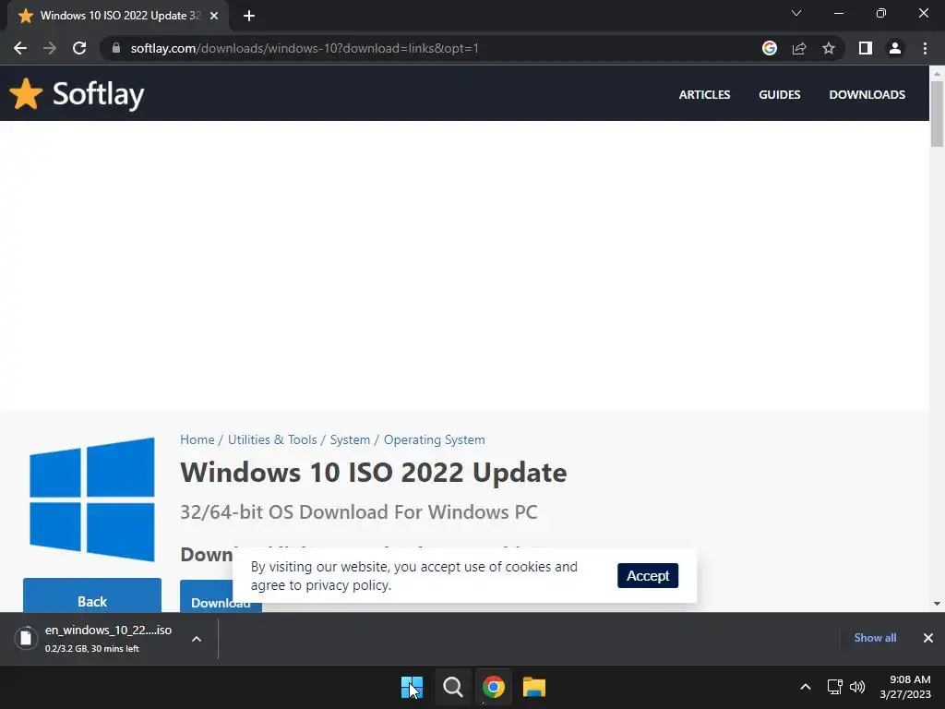The width and height of the screenshot is (945, 709).
Task: Follow the Operating System breadcrumb
Action: pyautogui.click(x=434, y=439)
